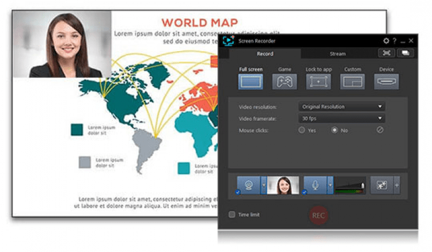The width and height of the screenshot is (432, 252).
Task: Toggle the microphone source icon
Action: (x=315, y=185)
